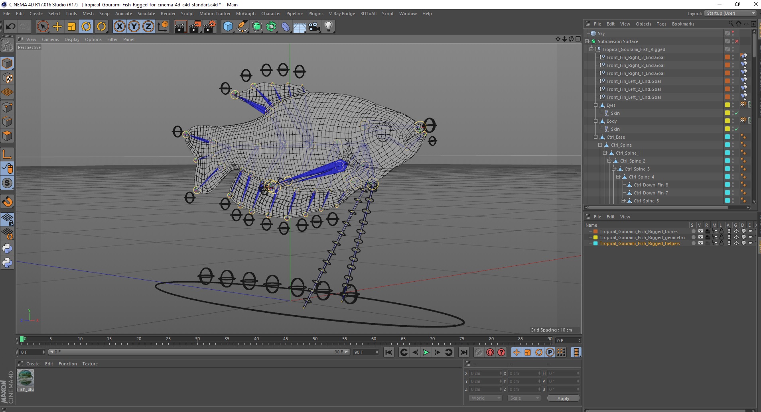Enable Polygons mode
761x412 pixels.
pyautogui.click(x=7, y=136)
